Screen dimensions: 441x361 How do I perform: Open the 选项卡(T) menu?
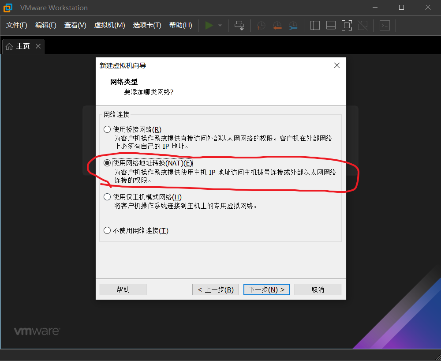click(x=147, y=25)
